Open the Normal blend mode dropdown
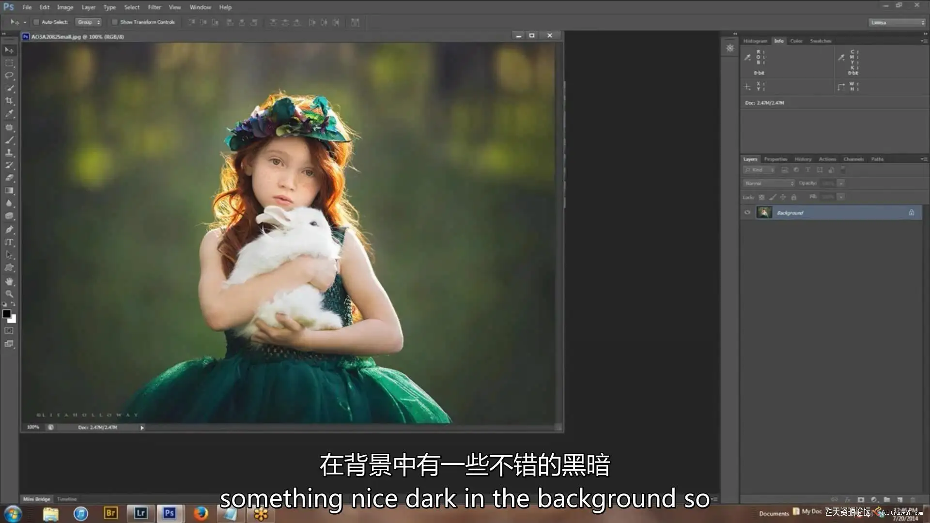 769,184
